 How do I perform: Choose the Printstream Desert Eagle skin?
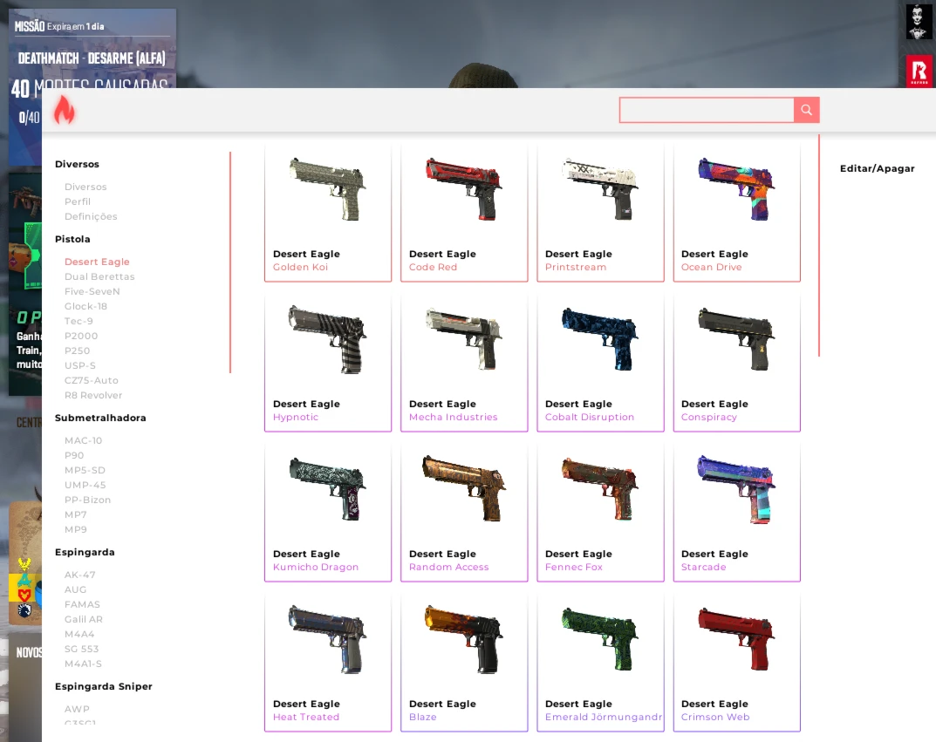(x=600, y=212)
